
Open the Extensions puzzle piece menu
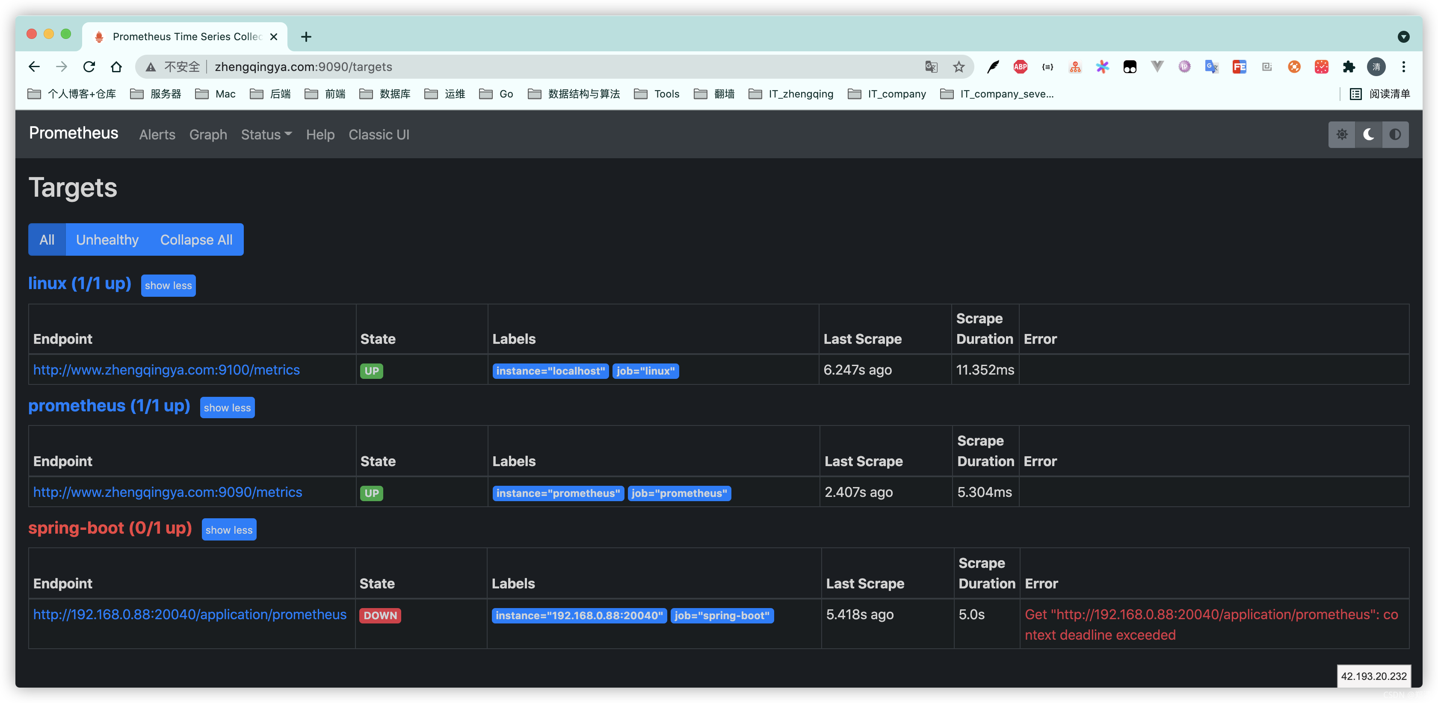1349,67
